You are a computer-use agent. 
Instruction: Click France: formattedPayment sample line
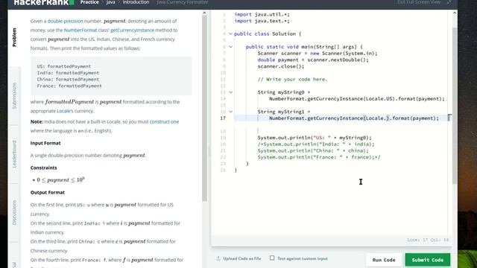pyautogui.click(x=69, y=86)
